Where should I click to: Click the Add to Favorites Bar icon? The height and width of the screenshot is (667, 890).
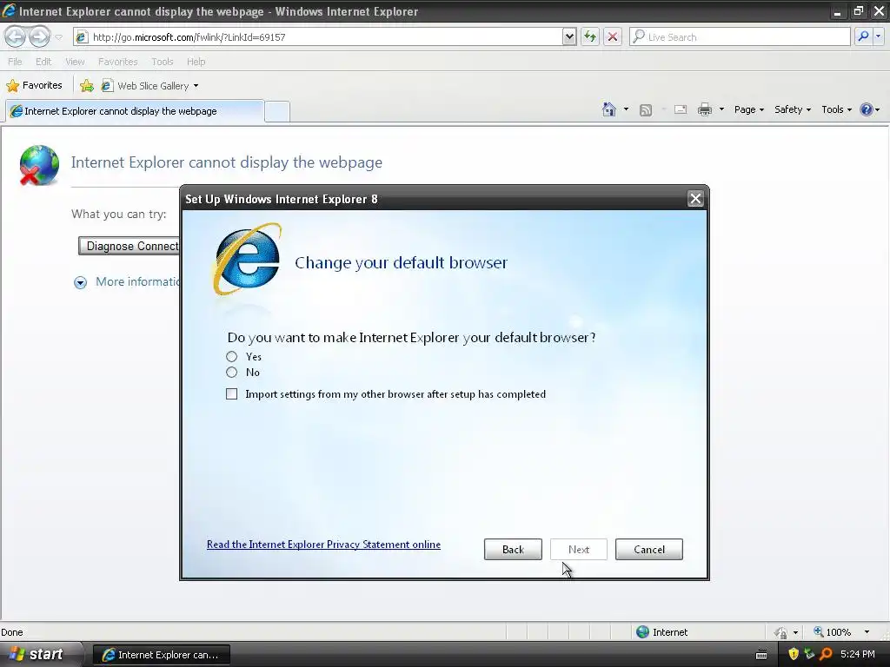(x=87, y=86)
